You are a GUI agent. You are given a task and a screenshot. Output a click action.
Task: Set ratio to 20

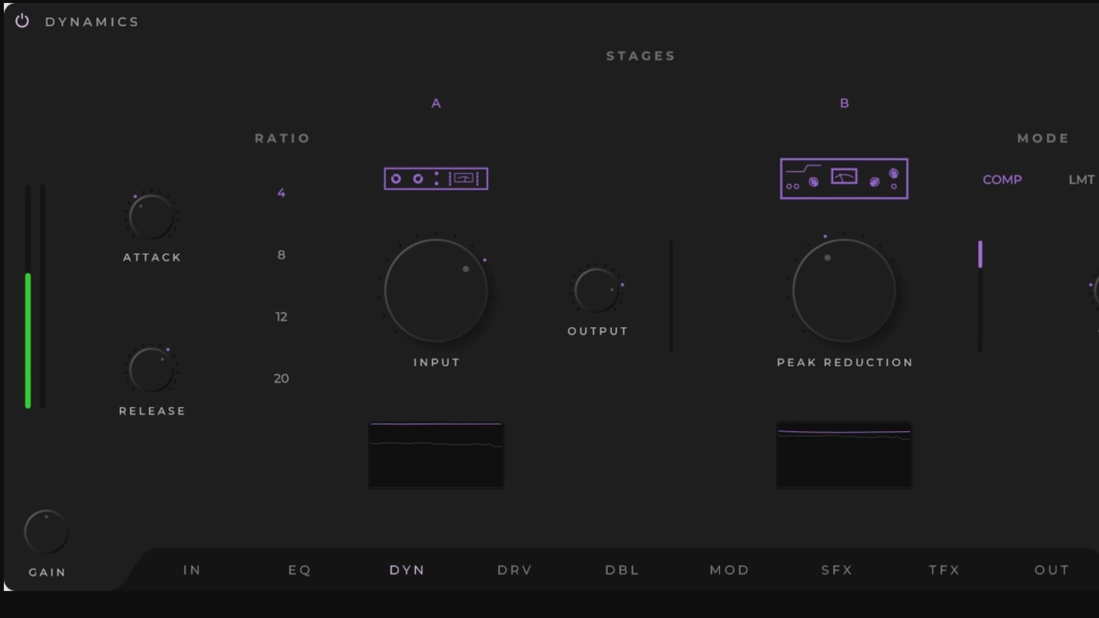click(281, 378)
